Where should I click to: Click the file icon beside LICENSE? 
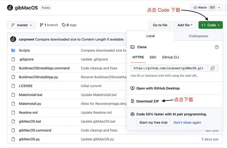click(x=13, y=86)
